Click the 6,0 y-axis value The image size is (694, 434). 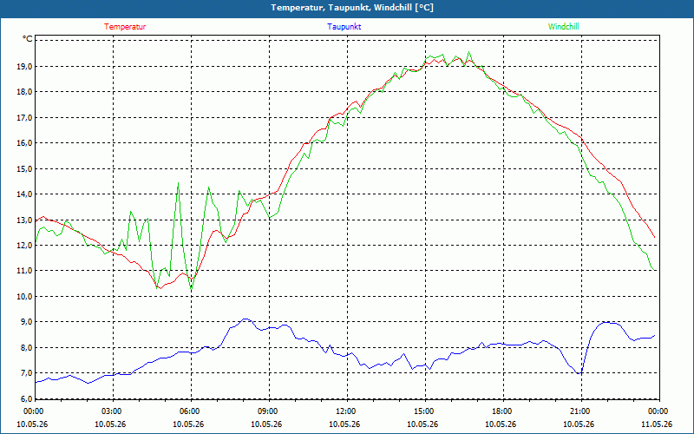click(x=27, y=398)
